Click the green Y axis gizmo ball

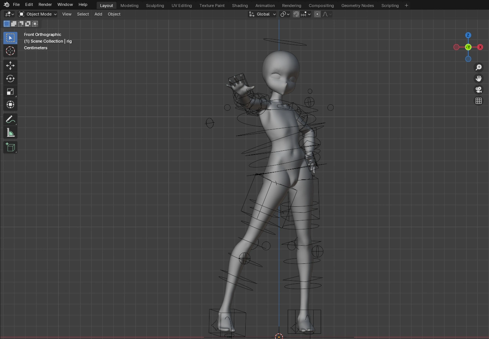pos(468,47)
